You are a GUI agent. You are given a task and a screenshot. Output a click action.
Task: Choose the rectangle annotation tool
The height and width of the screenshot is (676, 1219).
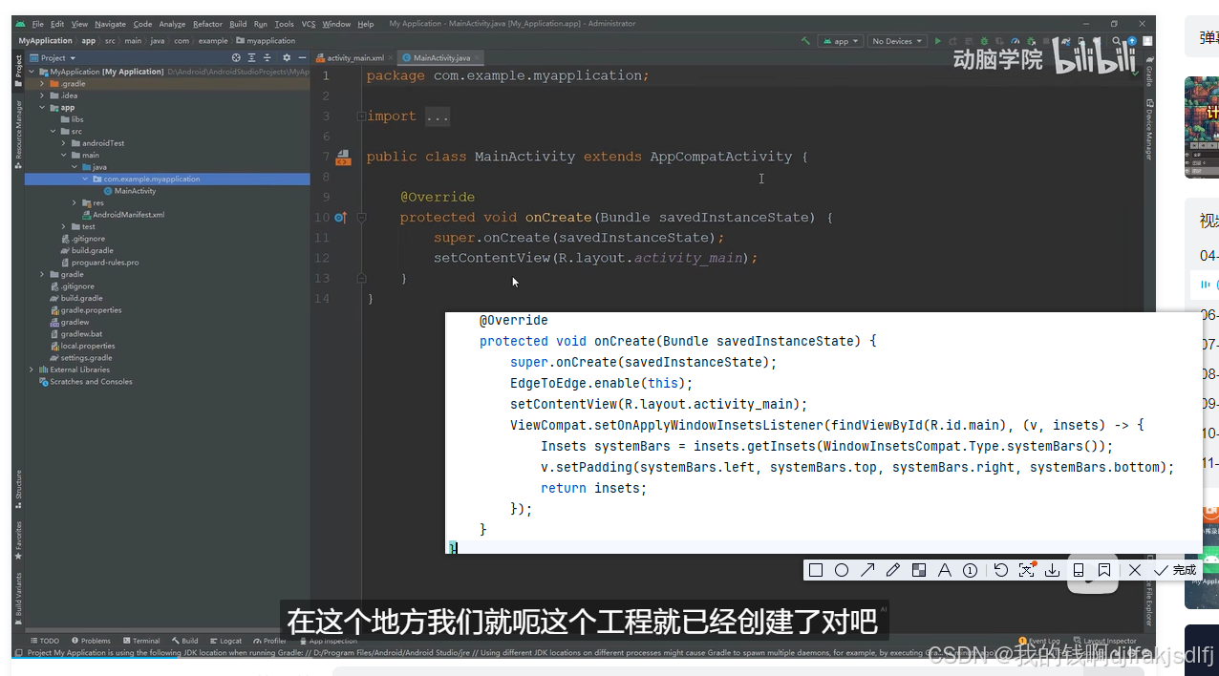click(815, 569)
